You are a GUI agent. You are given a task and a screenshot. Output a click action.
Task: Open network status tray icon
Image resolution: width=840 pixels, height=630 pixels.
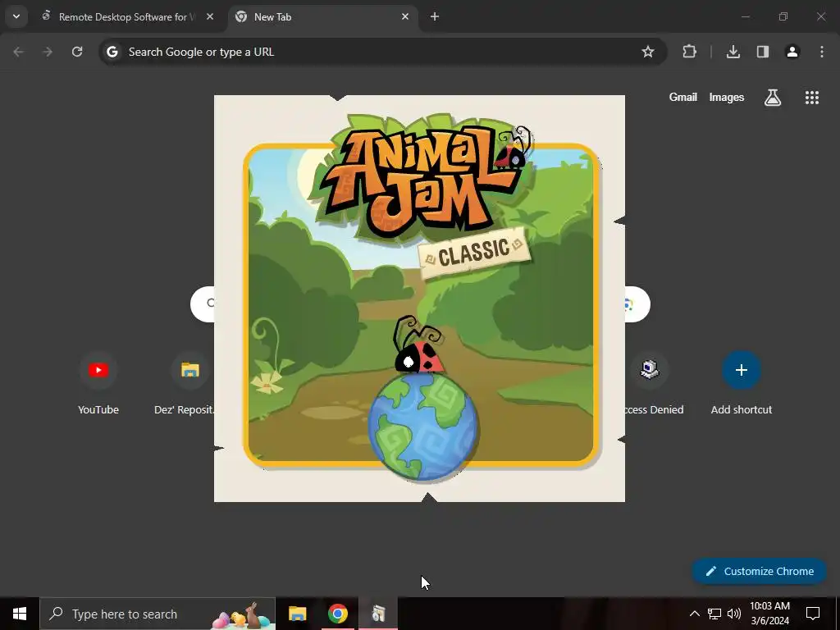(x=714, y=614)
